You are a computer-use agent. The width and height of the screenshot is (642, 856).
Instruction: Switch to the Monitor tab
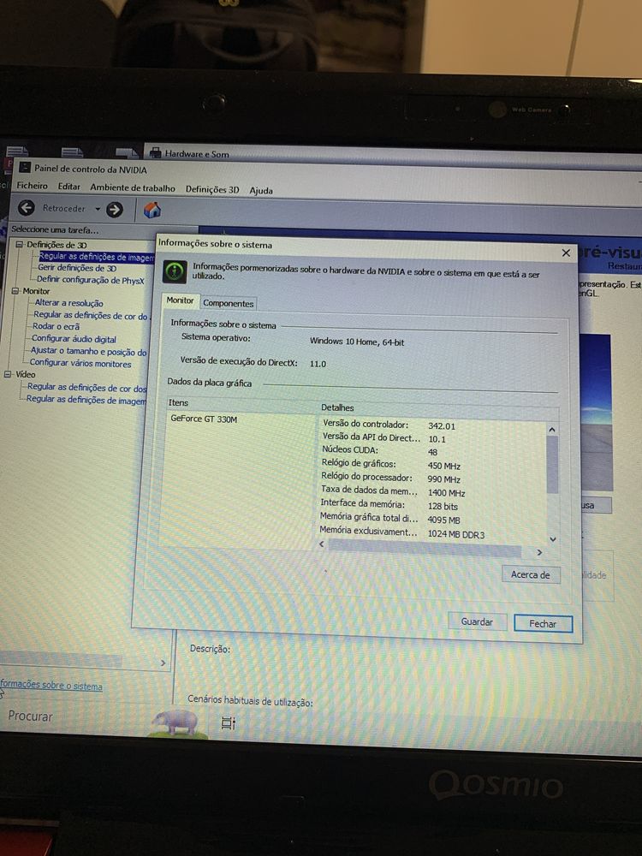click(x=180, y=300)
